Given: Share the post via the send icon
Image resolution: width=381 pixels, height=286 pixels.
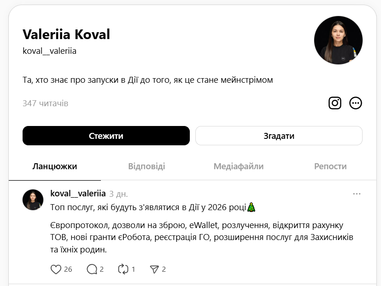Looking at the screenshot, I should point(154,269).
